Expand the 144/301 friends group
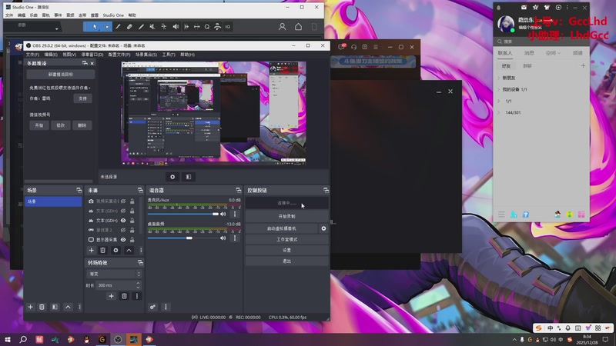The width and height of the screenshot is (616, 346). point(499,112)
